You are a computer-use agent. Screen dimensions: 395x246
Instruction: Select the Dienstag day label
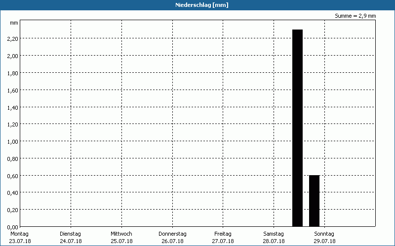[x=70, y=234]
